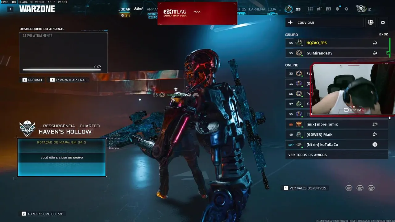The image size is (395, 222).
Task: Click Battle.net icon on Maik row
Action: 375,134
